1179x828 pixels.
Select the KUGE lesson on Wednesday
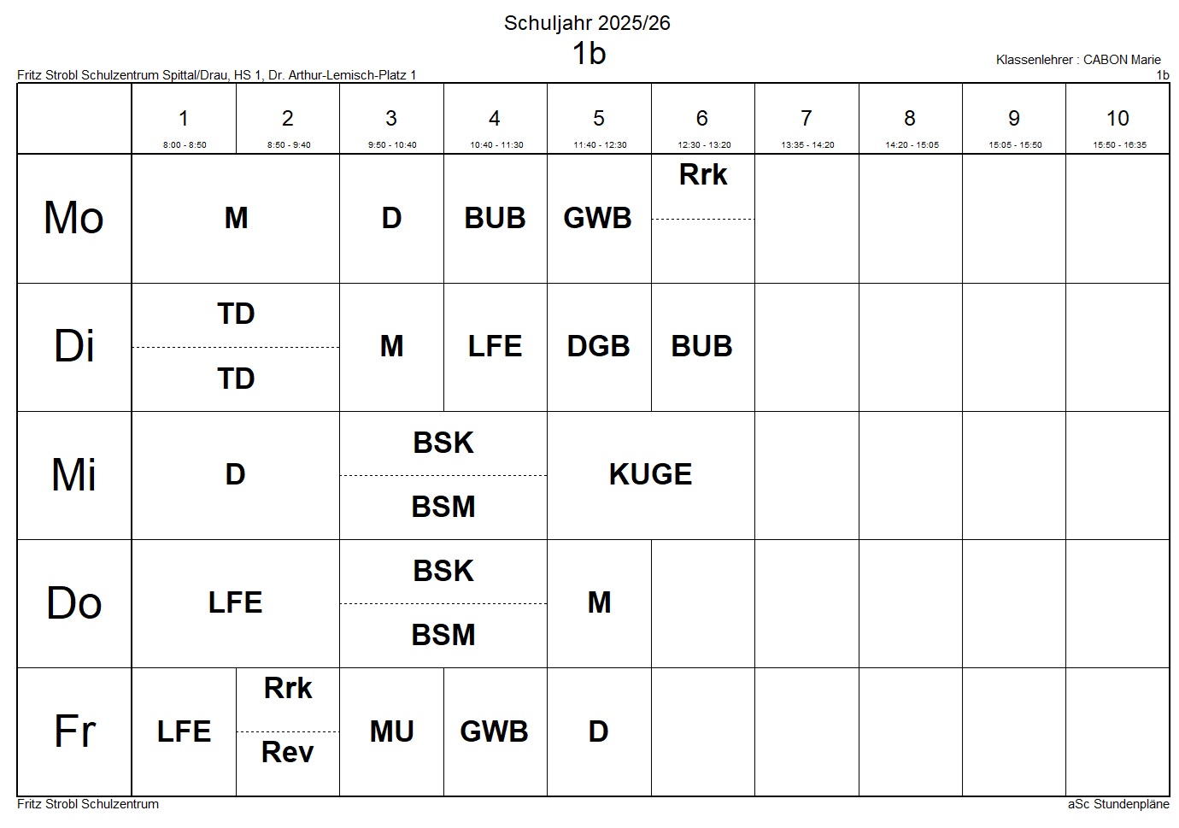650,475
